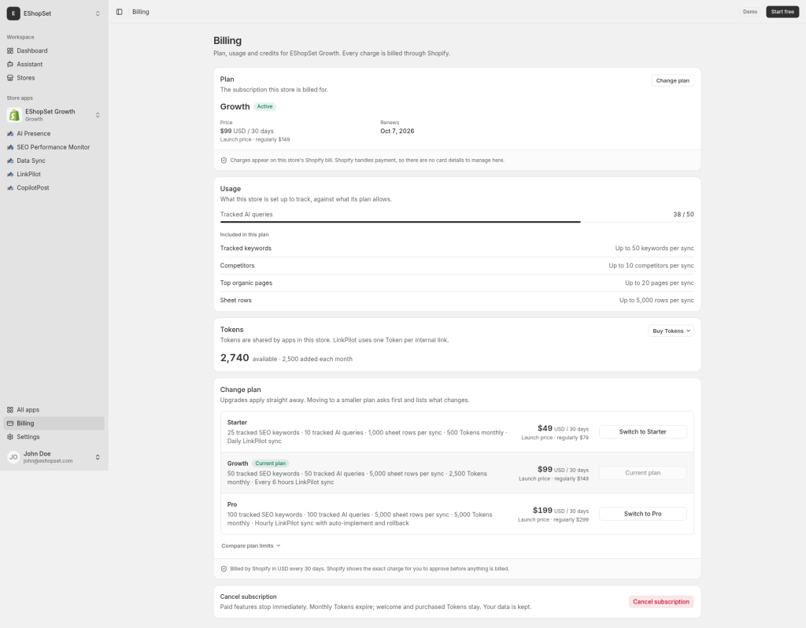Click the 2,740 available tokens figure
This screenshot has width=806, height=628.
(x=235, y=358)
